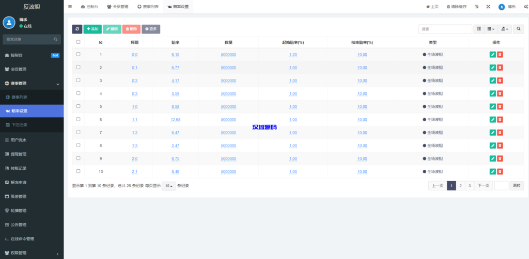
Task: Check the select-all checkbox in table header
Action: 79,42
